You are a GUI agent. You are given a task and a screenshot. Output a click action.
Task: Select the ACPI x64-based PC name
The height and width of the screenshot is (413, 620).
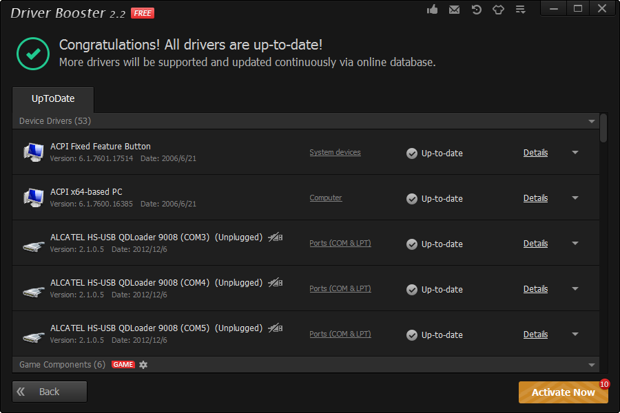coord(86,192)
